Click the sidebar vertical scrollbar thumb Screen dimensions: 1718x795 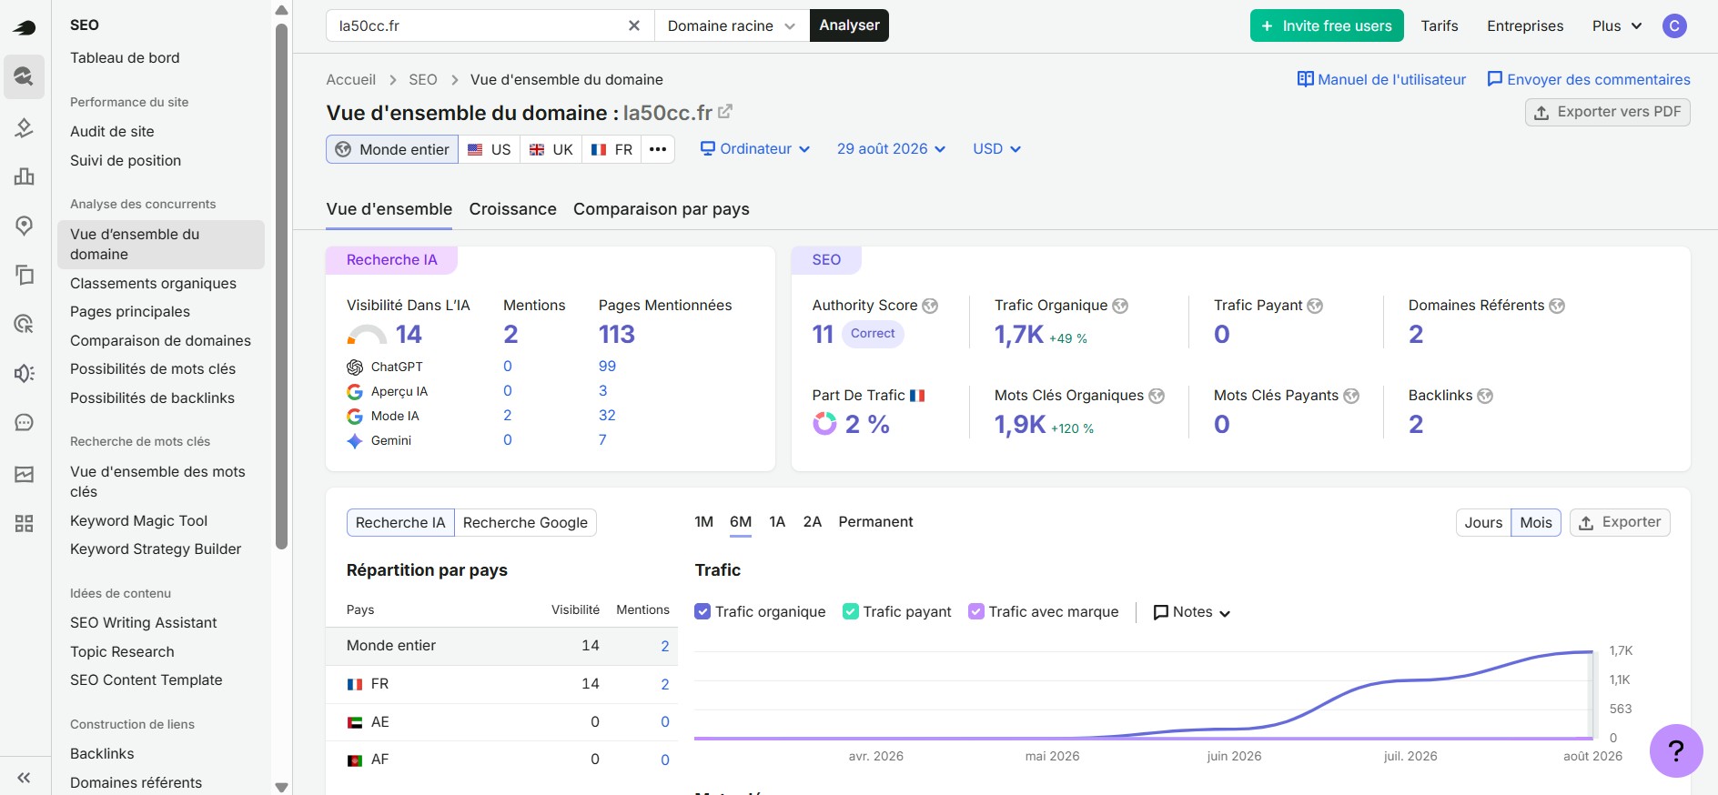pyautogui.click(x=281, y=287)
